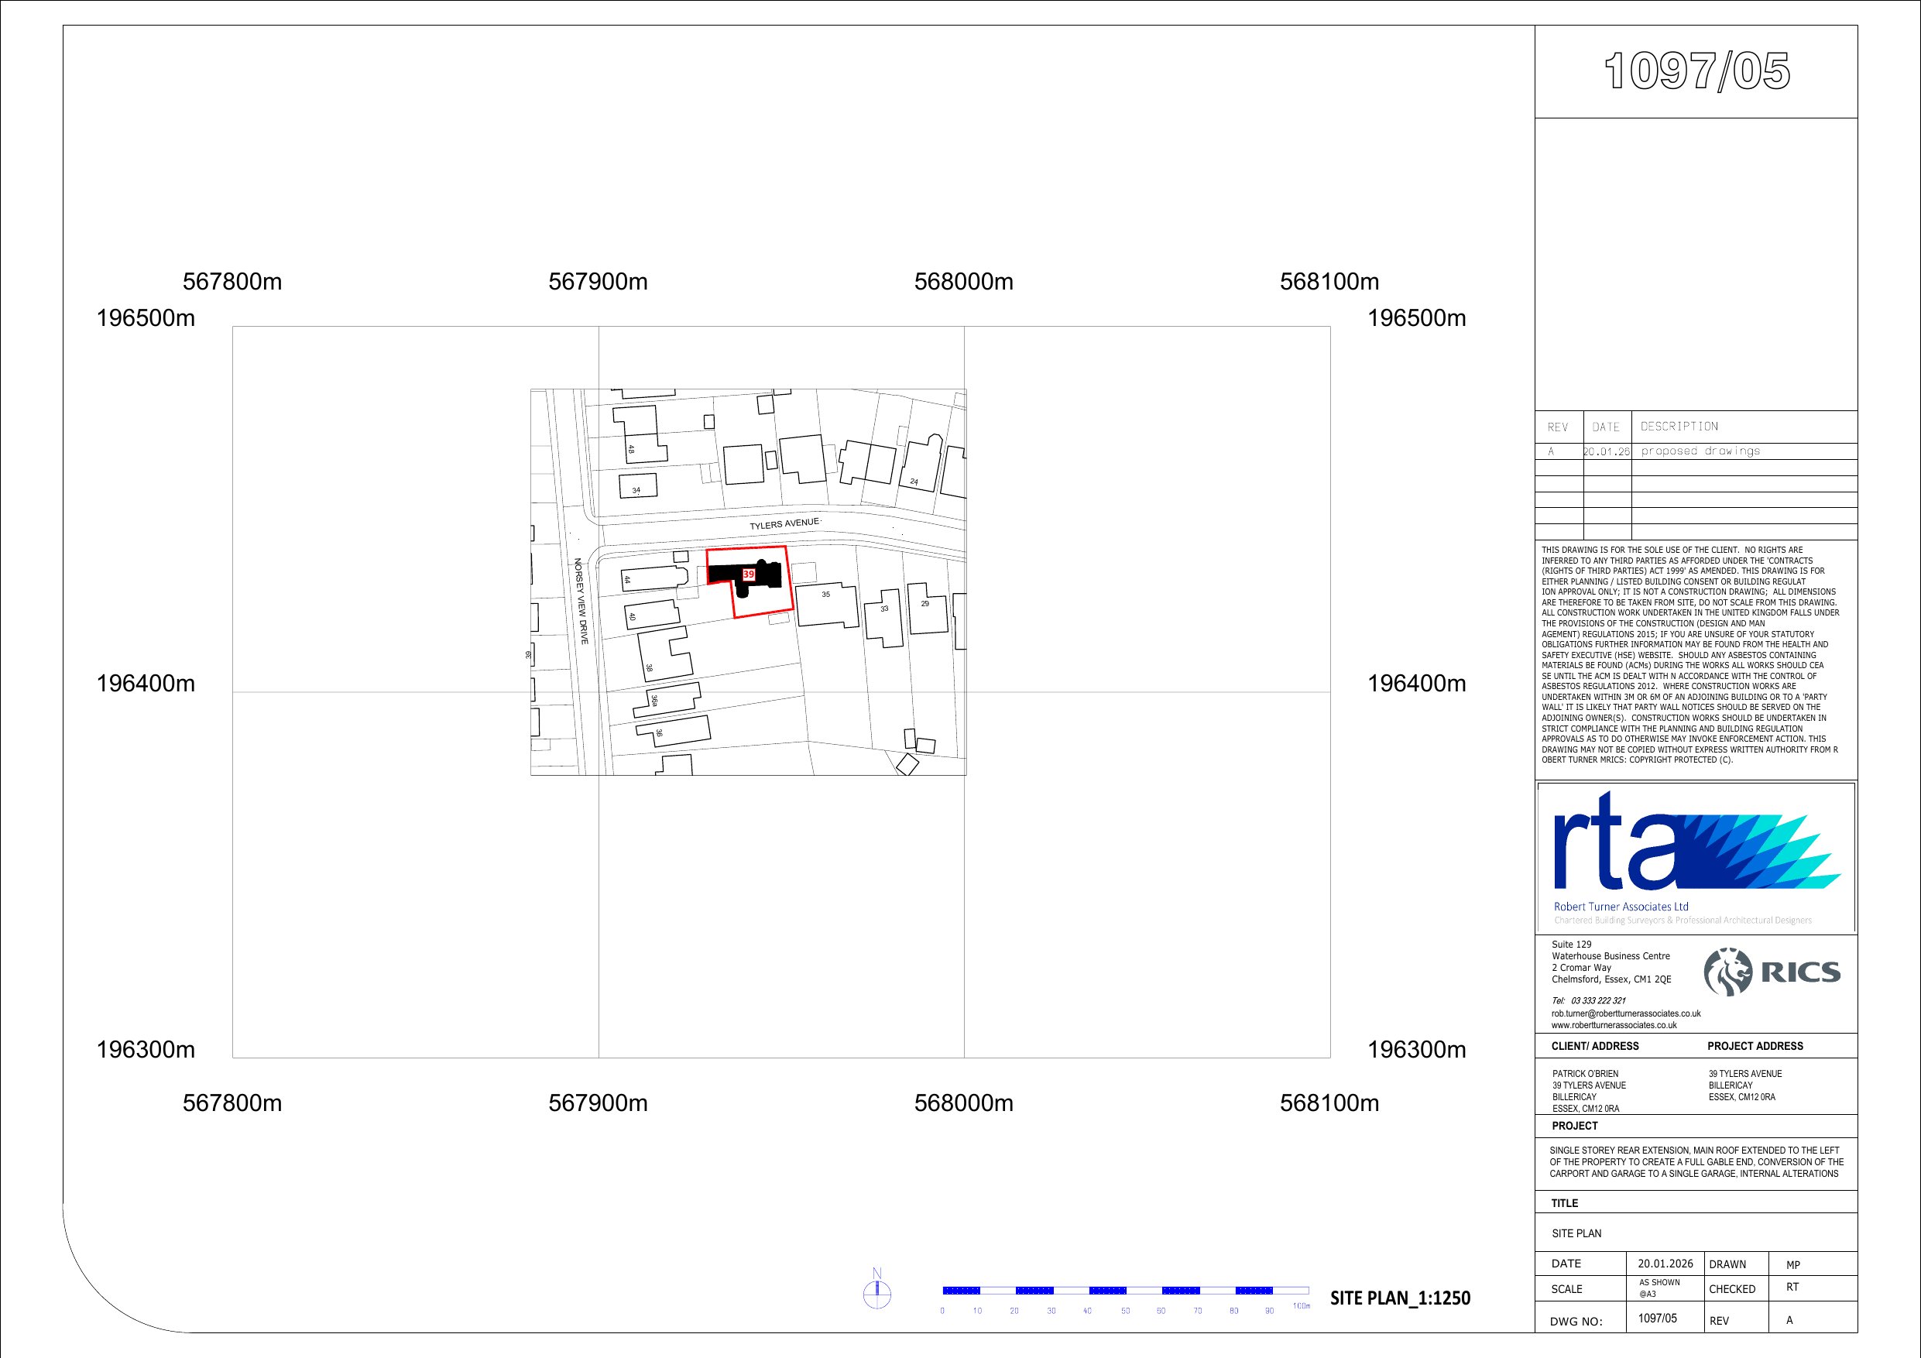Image resolution: width=1921 pixels, height=1358 pixels.
Task: Click the large 1097/05 drawing number heading
Action: point(1696,72)
